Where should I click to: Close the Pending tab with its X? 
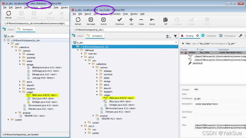coord(198,36)
